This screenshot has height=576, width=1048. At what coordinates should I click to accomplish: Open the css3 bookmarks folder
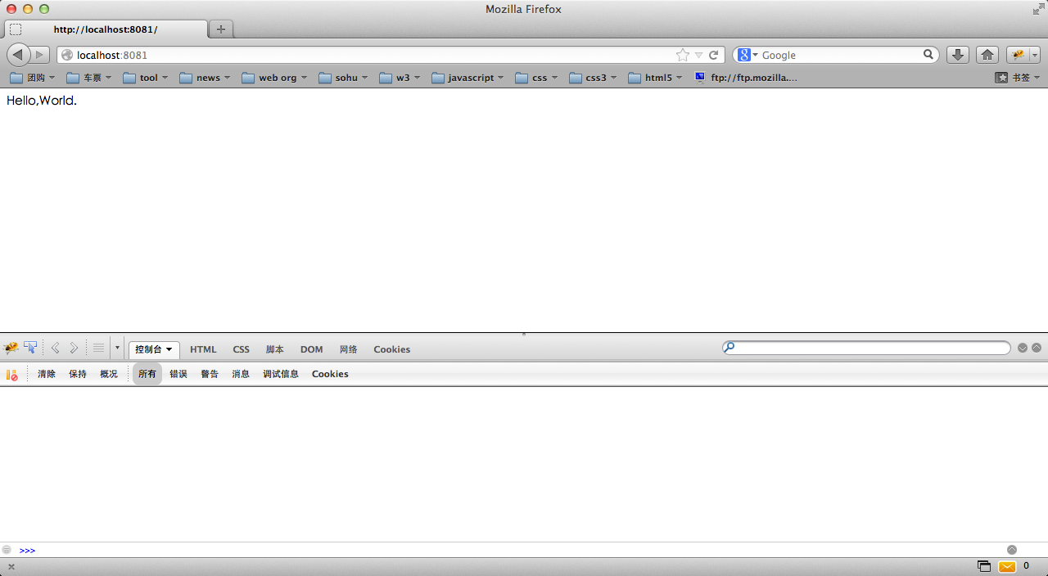click(594, 78)
